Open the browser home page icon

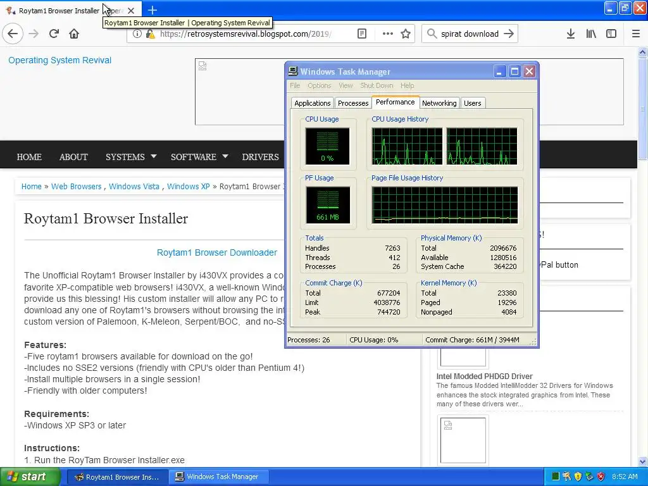coord(74,34)
